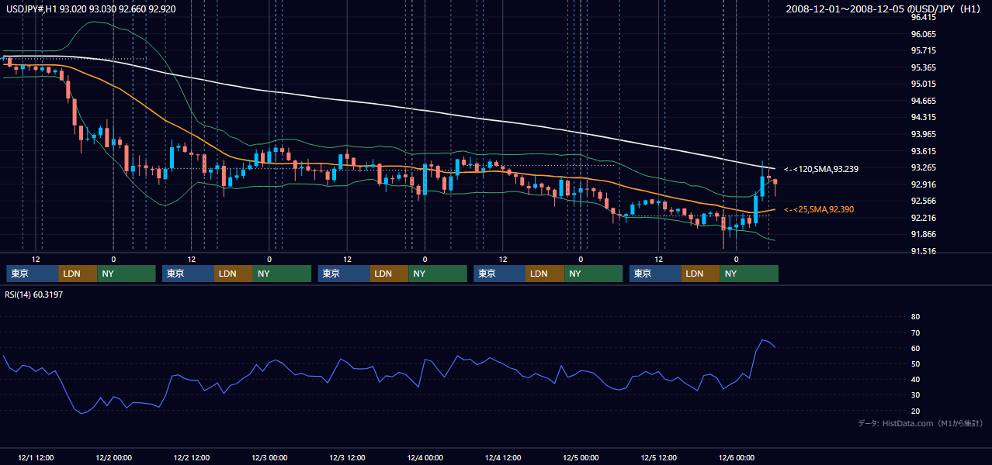Click the 12/1 12:00 date label

point(35,458)
